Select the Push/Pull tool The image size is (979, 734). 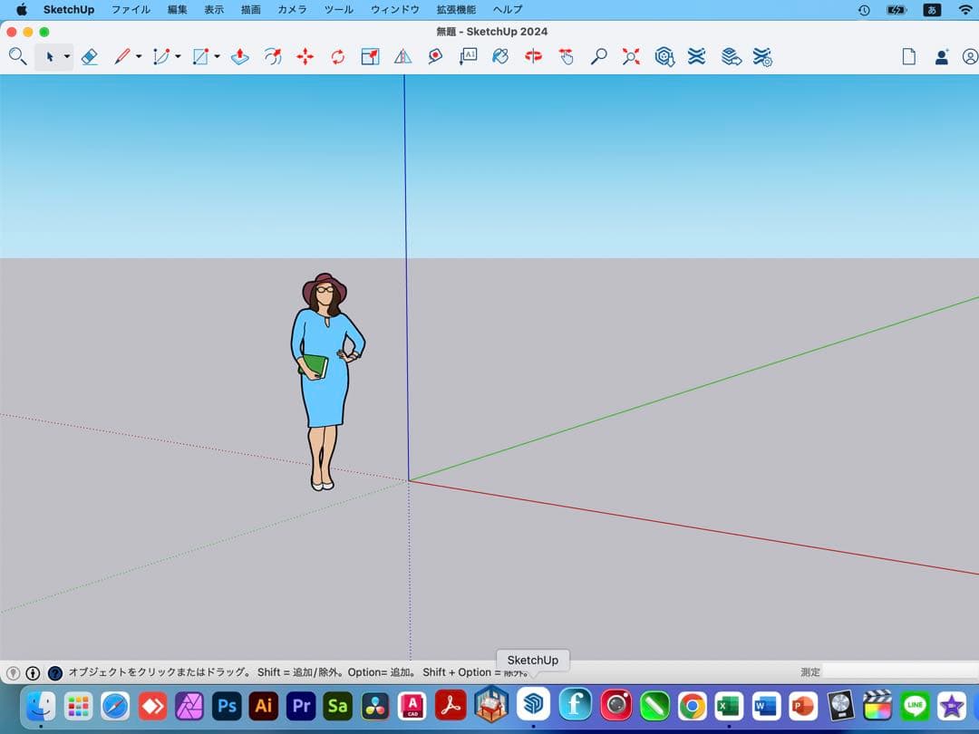tap(240, 56)
